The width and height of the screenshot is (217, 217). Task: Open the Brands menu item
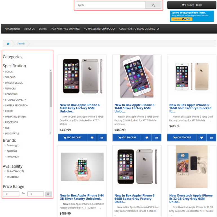click(43, 29)
